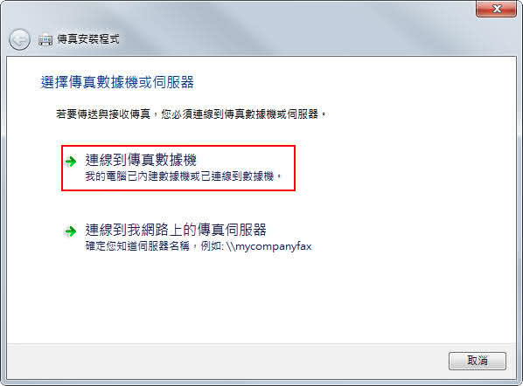
Task: Click green arrow beside 連線到傳真數據機
Action: coord(71,162)
